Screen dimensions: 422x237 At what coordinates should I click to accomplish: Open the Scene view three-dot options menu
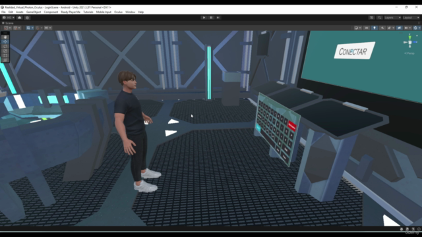tap(419, 23)
